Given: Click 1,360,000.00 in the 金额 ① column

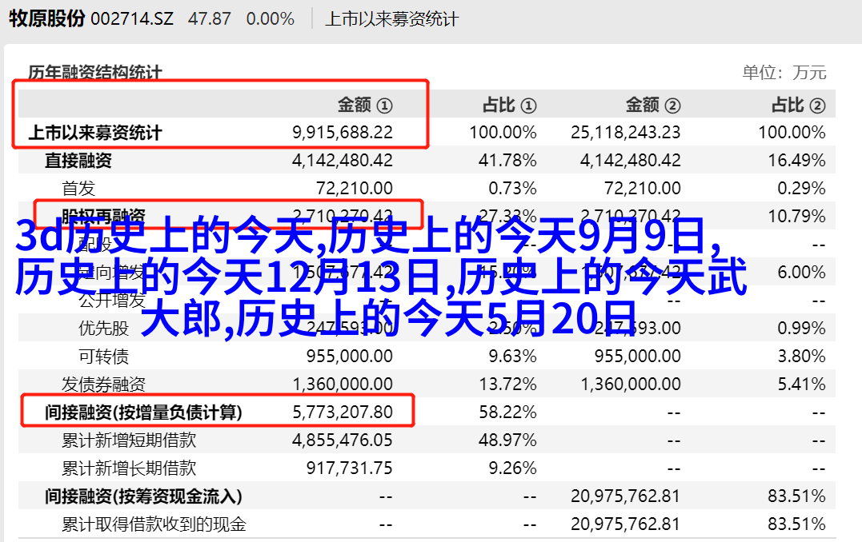Looking at the screenshot, I should (343, 385).
